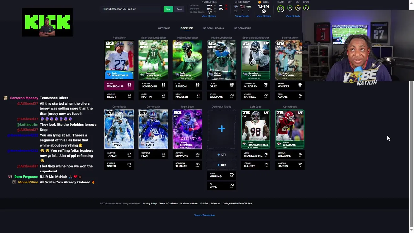
Task: Open the Privacy Policy footer link
Action: pyautogui.click(x=150, y=203)
